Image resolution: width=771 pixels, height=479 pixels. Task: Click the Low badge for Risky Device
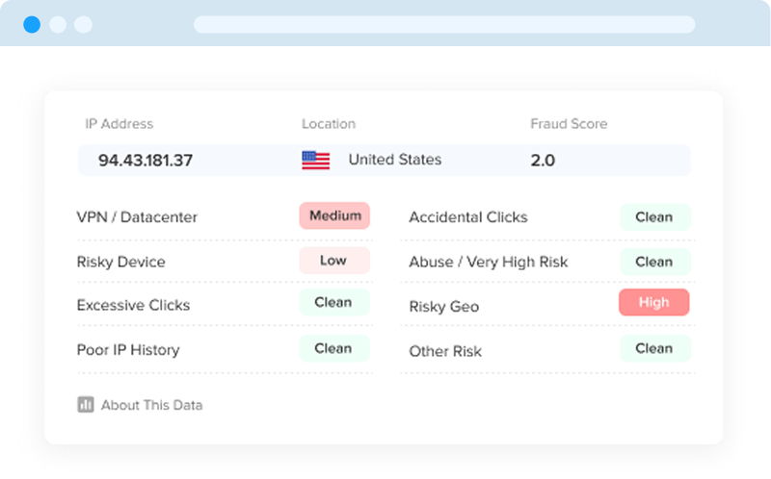(x=334, y=260)
